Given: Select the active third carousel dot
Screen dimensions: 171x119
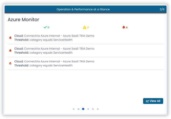Looking at the screenshot, I should coord(83,109).
